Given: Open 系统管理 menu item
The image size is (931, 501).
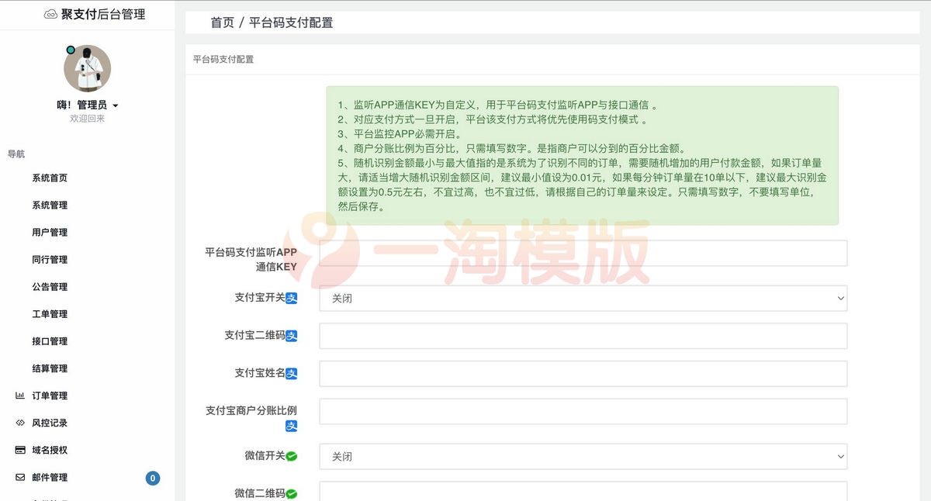Looking at the screenshot, I should click(x=50, y=205).
